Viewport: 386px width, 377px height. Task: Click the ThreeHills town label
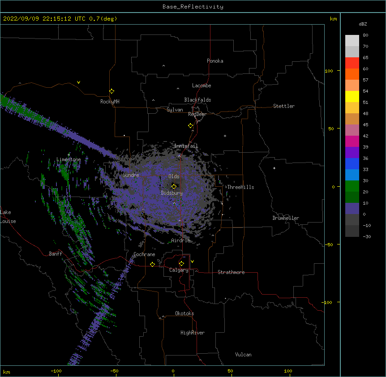click(240, 187)
